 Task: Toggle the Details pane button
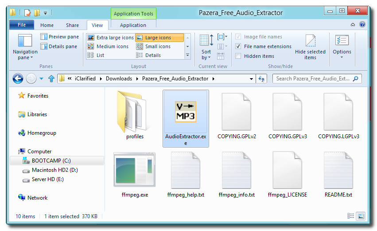(x=59, y=46)
